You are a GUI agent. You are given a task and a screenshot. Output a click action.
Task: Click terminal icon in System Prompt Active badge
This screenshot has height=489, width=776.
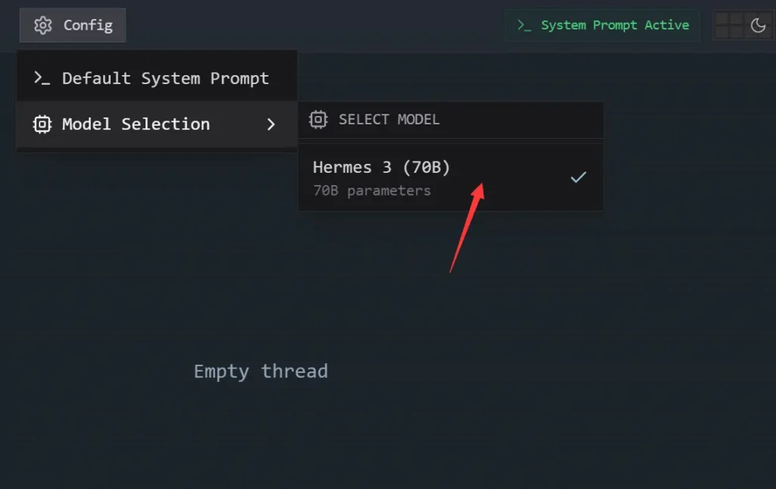pos(524,25)
